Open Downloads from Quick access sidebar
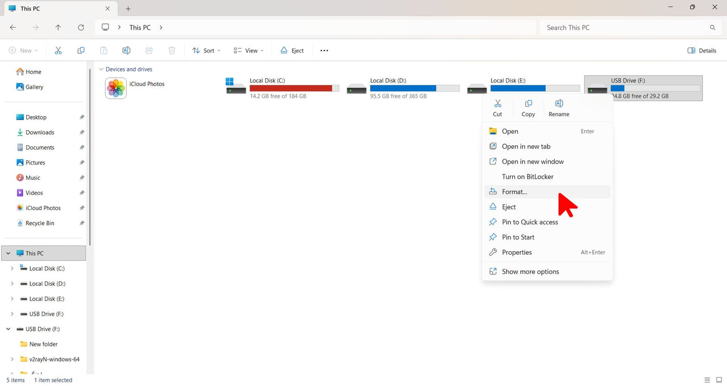Image resolution: width=727 pixels, height=386 pixels. [x=40, y=132]
